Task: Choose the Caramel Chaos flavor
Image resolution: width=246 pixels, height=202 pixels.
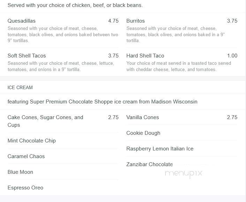Action: click(26, 156)
